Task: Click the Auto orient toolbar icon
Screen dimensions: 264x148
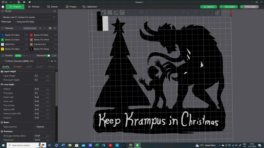Action: [x=116, y=12]
